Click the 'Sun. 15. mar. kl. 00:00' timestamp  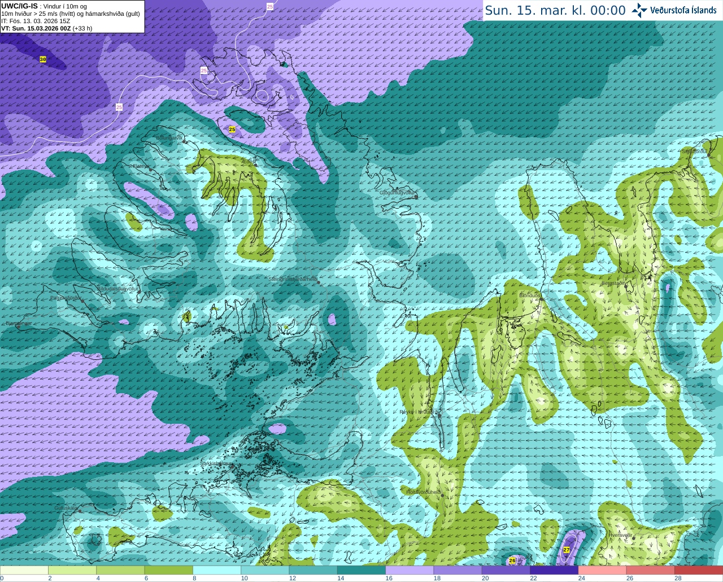coord(555,10)
